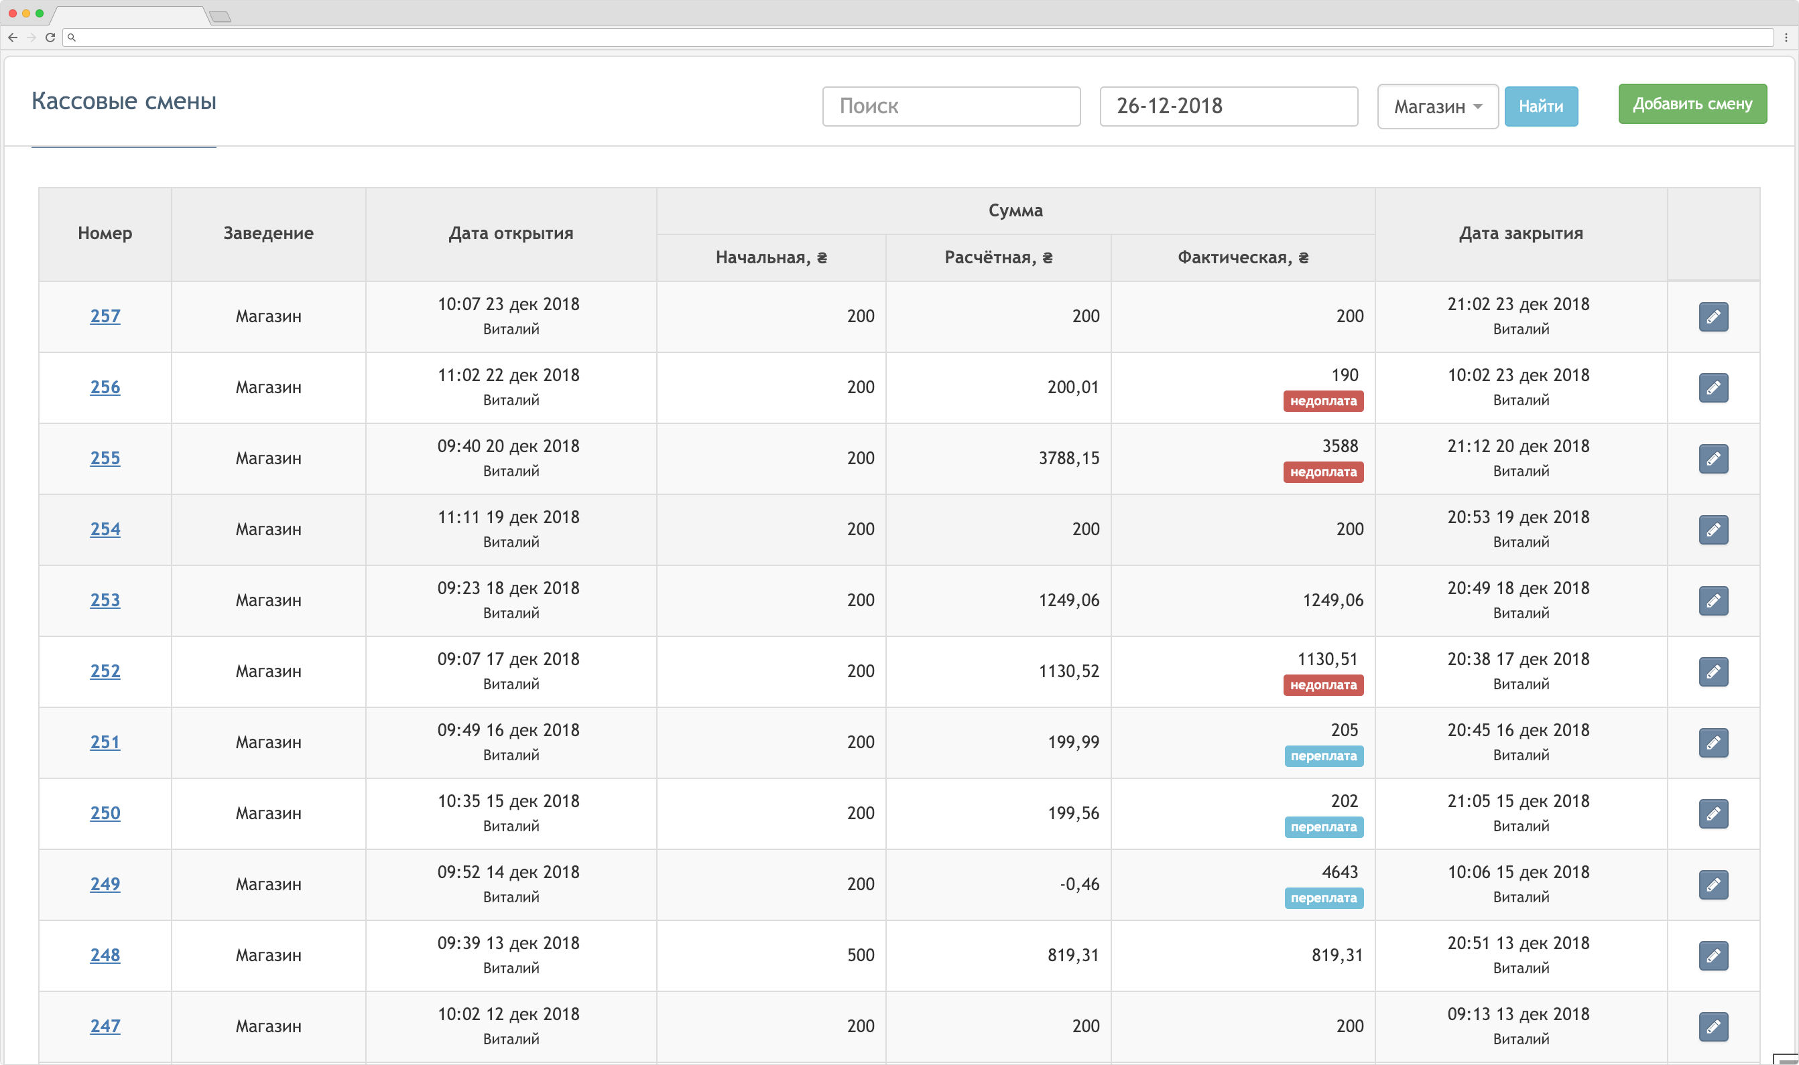Go back with browser back arrow
1799x1065 pixels.
click(x=12, y=38)
